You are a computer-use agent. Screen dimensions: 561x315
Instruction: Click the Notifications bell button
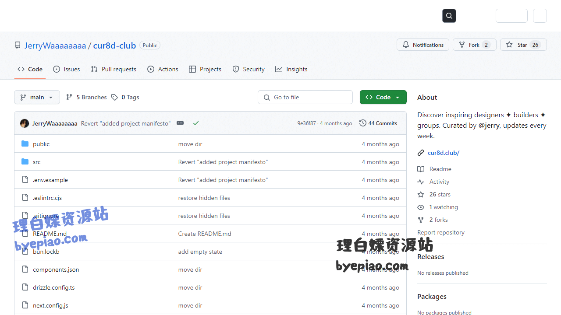pos(423,45)
